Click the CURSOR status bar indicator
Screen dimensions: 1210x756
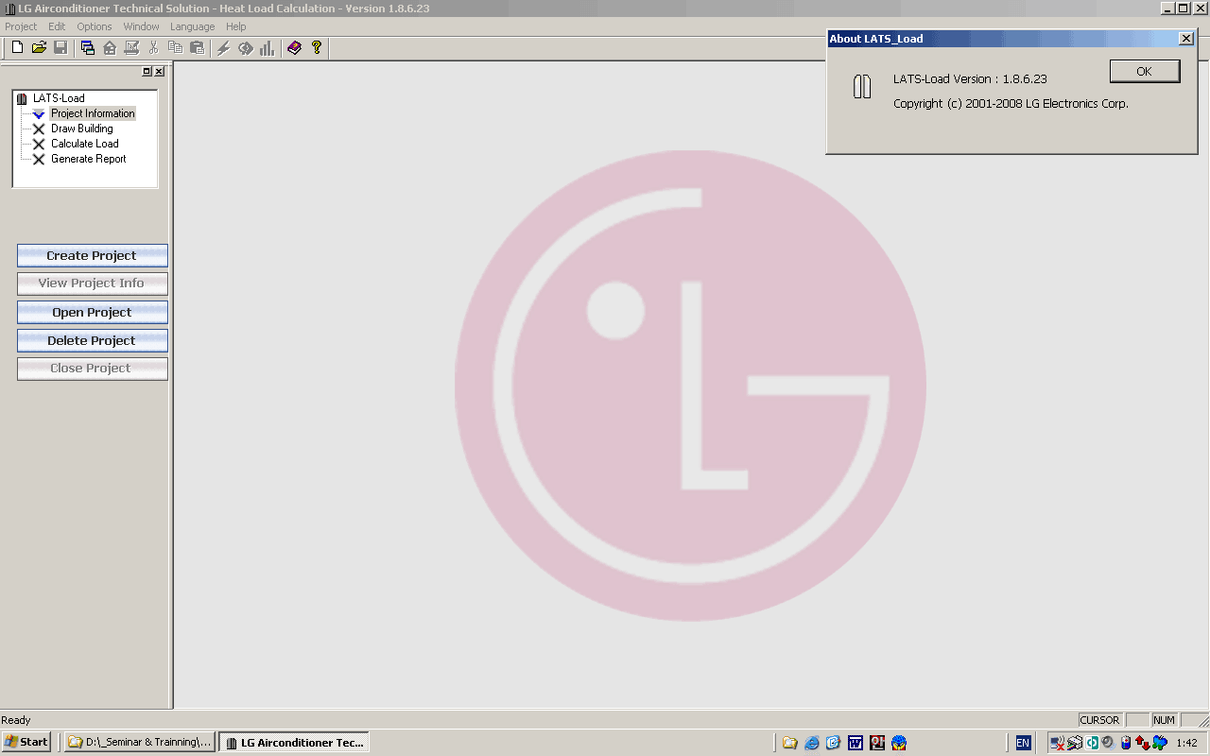pos(1099,720)
